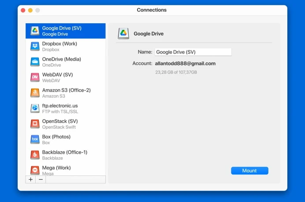Click the Dropbox (Work) icon

35,47
